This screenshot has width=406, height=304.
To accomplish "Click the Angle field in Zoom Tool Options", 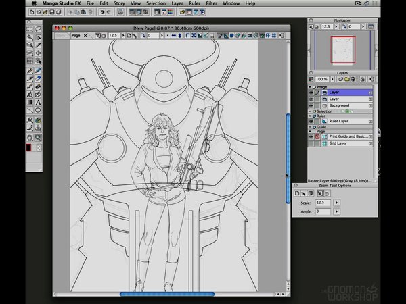I will [323, 211].
